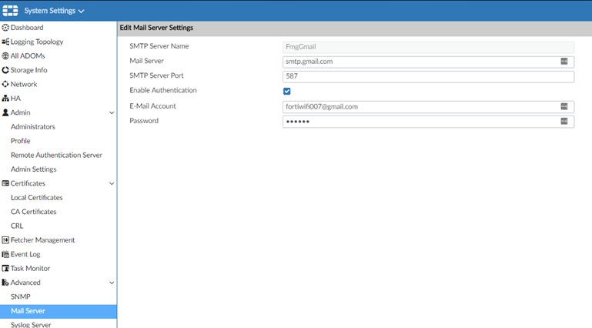Click the Storage Info icon
Viewport: 592px width, 328px height.
click(5, 70)
